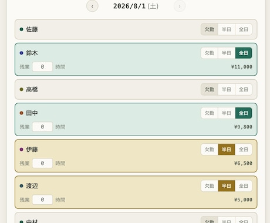Focus 田中's 残業 hours field
The image size is (270, 223).
pyautogui.click(x=42, y=127)
